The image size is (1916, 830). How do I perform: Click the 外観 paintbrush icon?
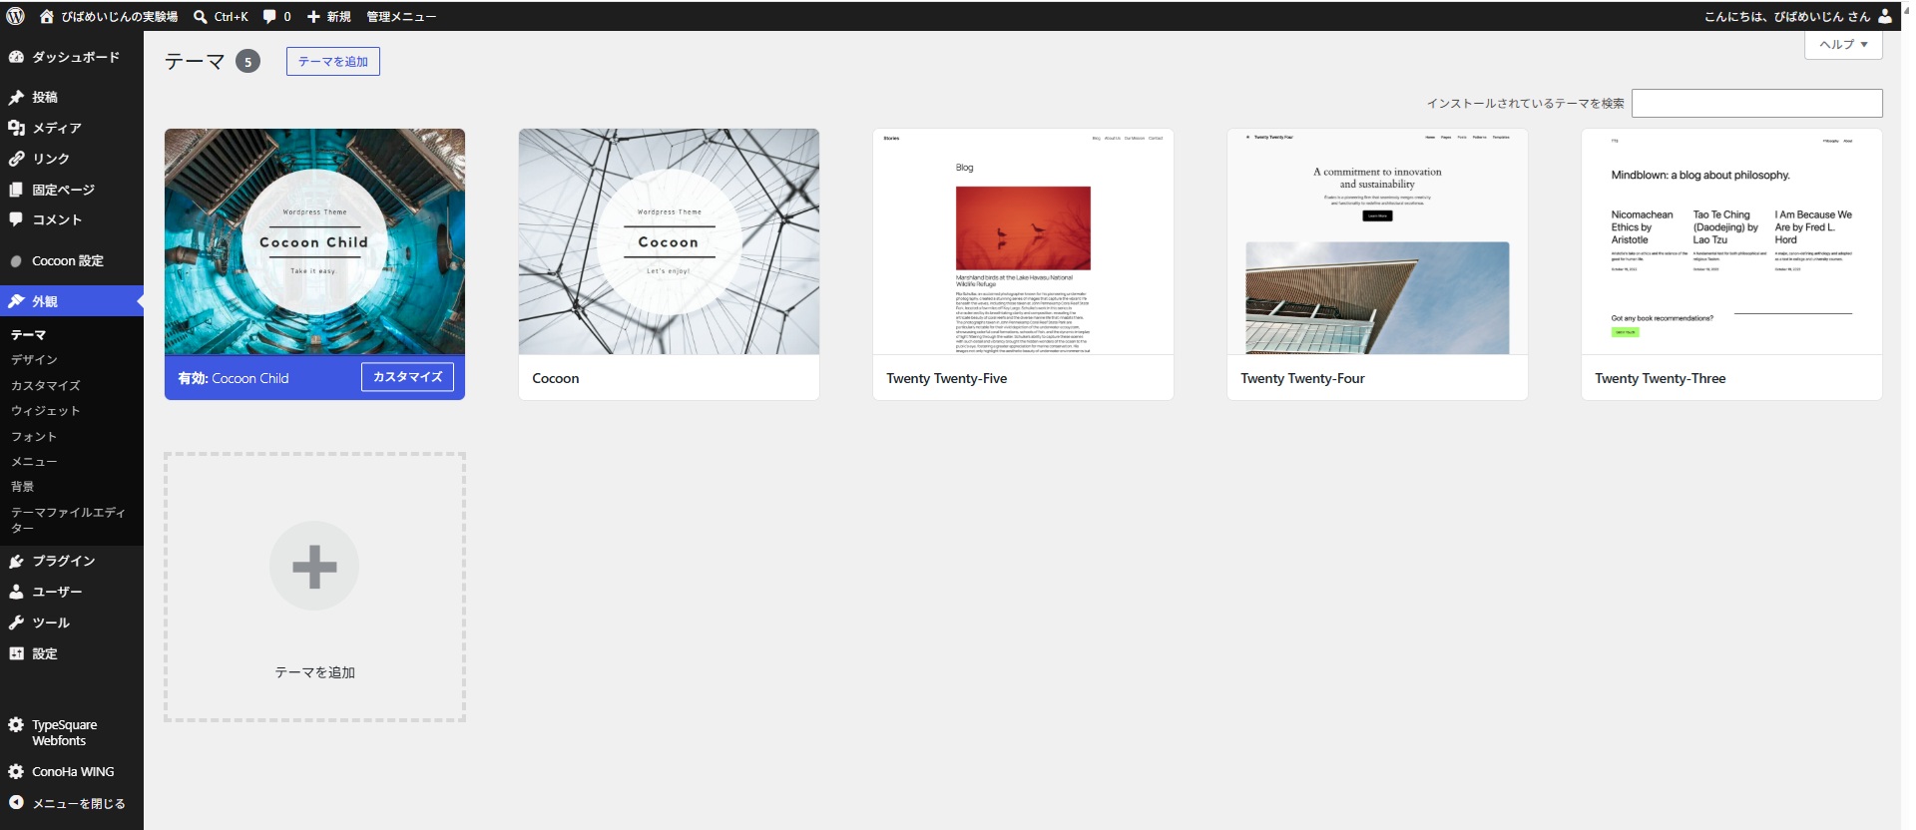pyautogui.click(x=16, y=301)
